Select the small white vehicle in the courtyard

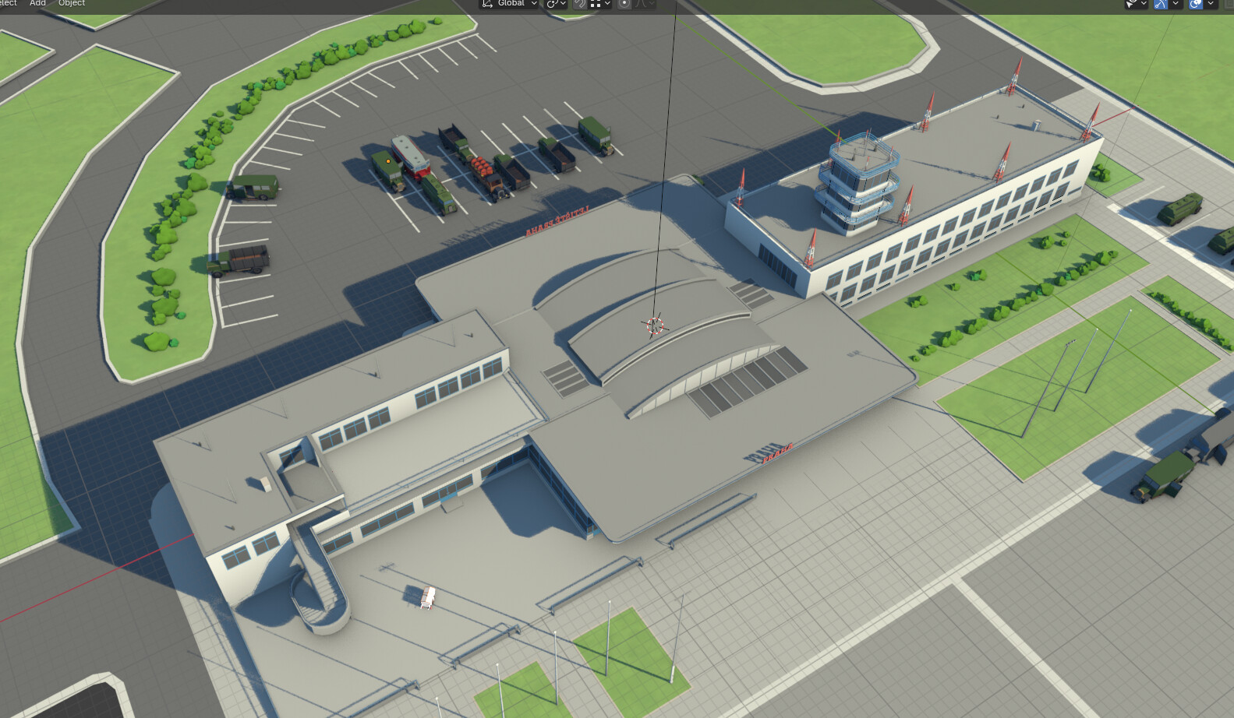click(x=427, y=597)
